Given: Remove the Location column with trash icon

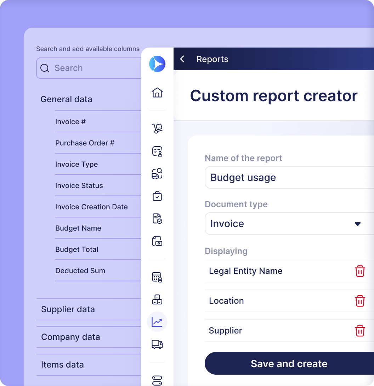Looking at the screenshot, I should (x=360, y=301).
